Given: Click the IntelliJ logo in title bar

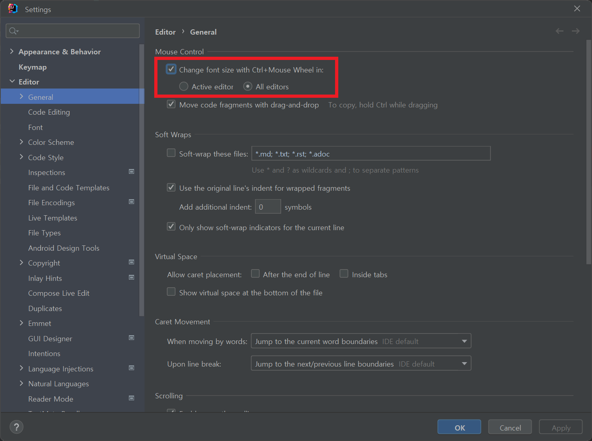Looking at the screenshot, I should 13,8.
